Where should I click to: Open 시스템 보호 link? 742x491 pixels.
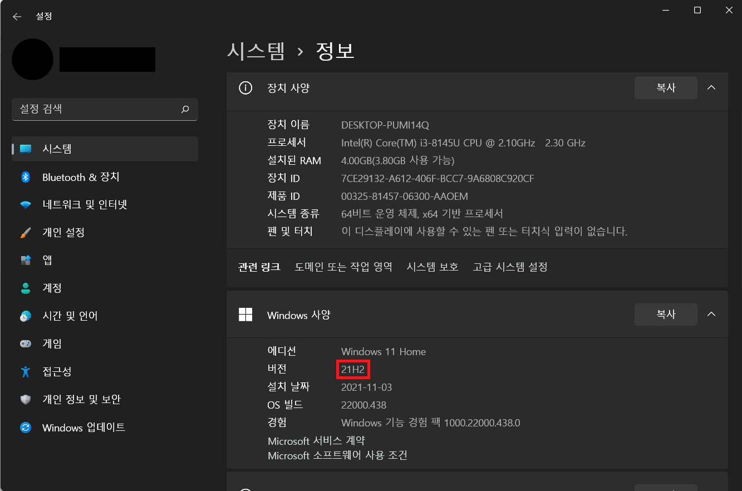[x=433, y=267]
